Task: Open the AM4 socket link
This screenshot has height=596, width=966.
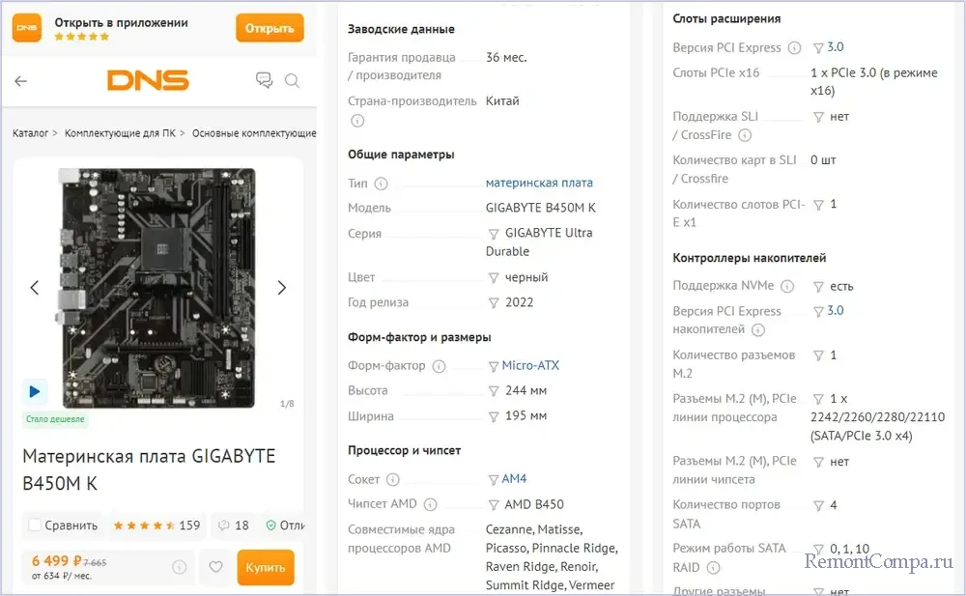Action: click(x=514, y=479)
